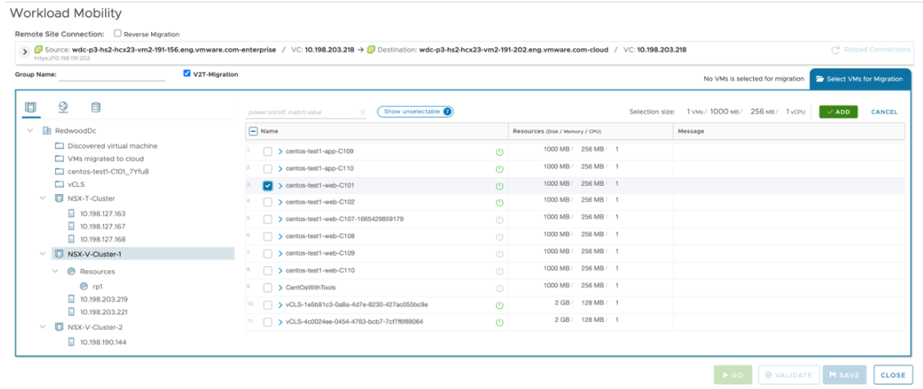
Task: Click the clear filter X icon
Action: (x=363, y=113)
